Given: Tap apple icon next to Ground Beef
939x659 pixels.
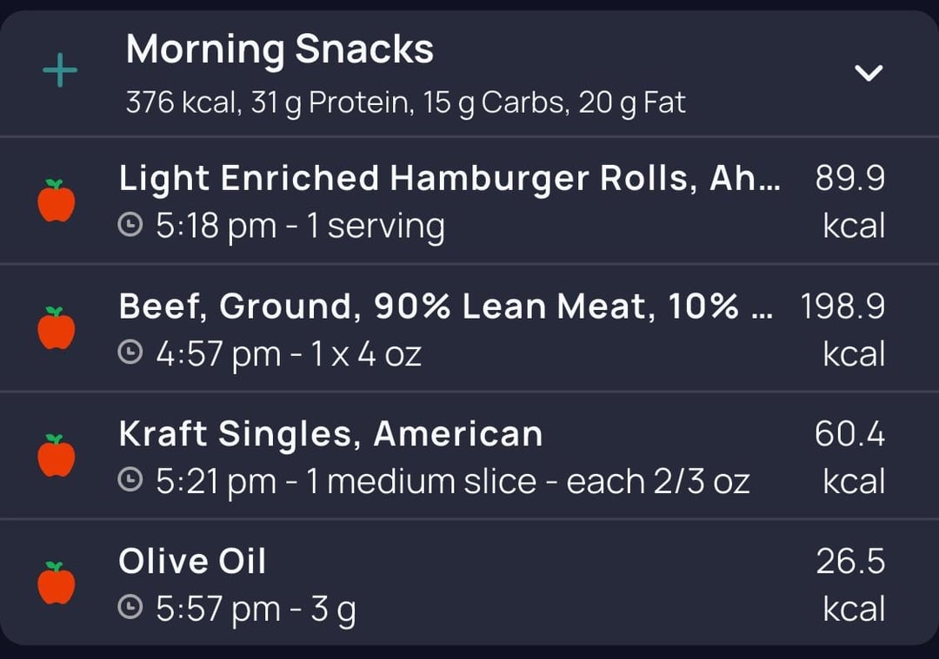Looking at the screenshot, I should (57, 327).
